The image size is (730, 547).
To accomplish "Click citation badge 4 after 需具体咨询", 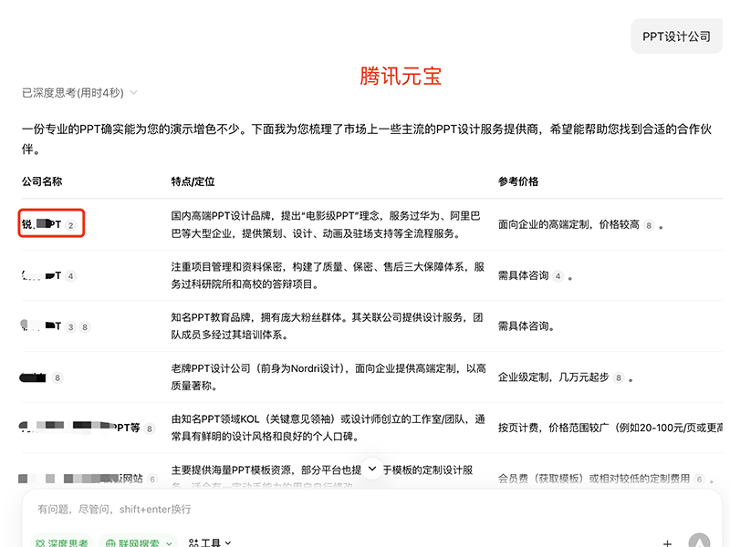I will pos(558,275).
